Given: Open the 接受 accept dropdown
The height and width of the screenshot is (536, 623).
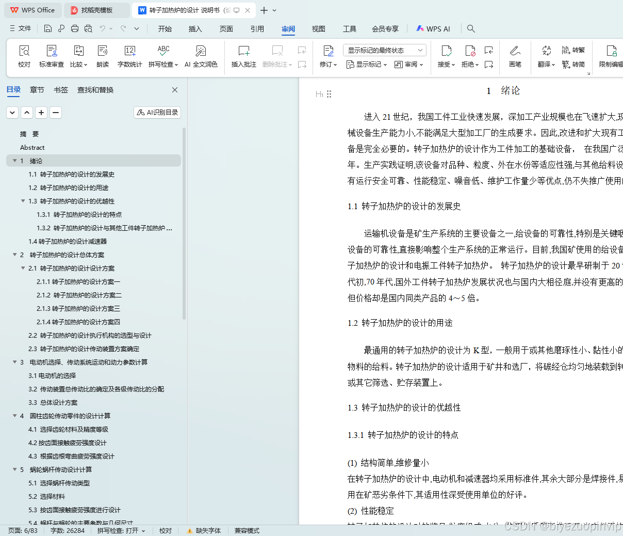Looking at the screenshot, I should point(447,65).
